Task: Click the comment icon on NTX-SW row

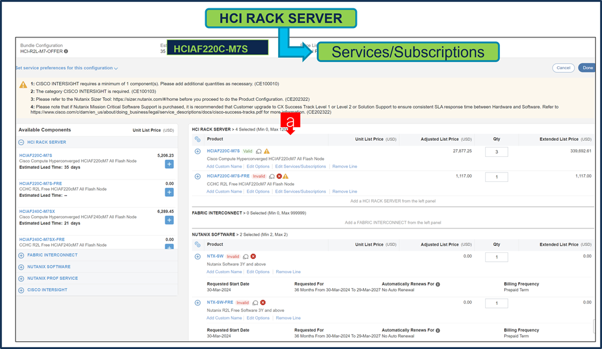Action: [246, 257]
